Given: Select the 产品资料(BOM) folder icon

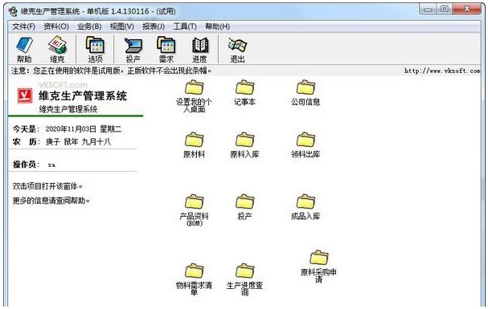Looking at the screenshot, I should tap(195, 201).
